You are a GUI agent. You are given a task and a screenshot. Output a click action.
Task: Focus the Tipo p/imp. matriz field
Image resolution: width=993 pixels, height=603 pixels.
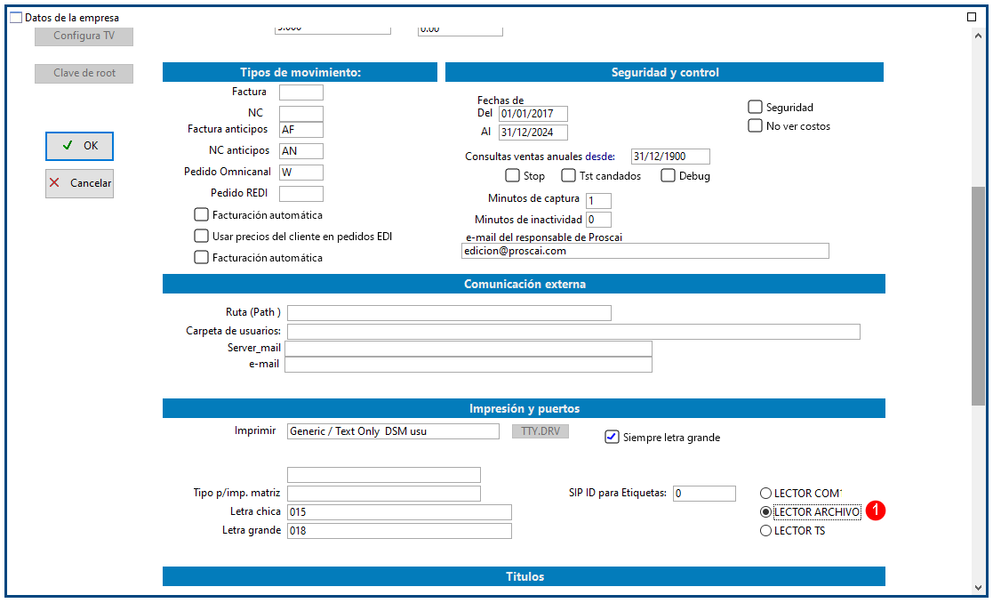pyautogui.click(x=384, y=494)
